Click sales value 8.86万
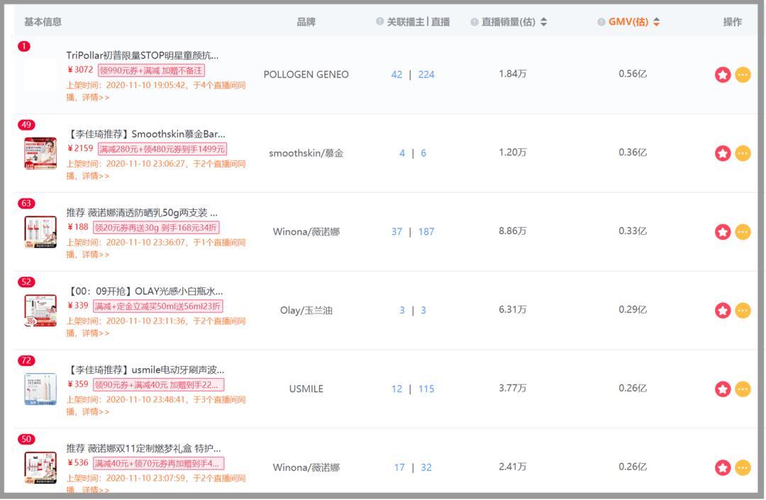This screenshot has height=500, width=766. (x=513, y=231)
